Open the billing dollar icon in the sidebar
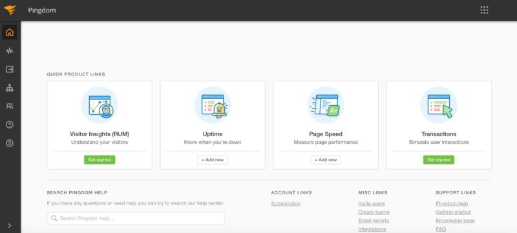517x233 pixels. point(10,143)
